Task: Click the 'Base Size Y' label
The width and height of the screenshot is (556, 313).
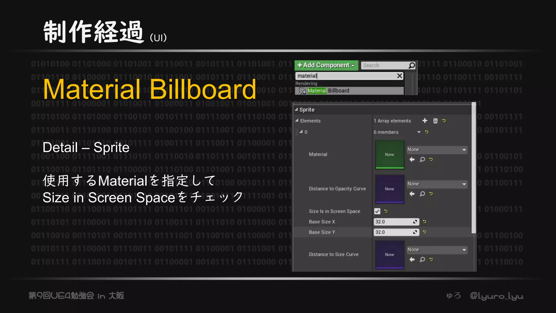Action: 322,232
